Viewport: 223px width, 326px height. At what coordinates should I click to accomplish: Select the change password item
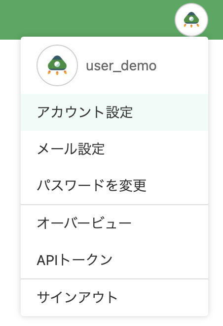114,185
